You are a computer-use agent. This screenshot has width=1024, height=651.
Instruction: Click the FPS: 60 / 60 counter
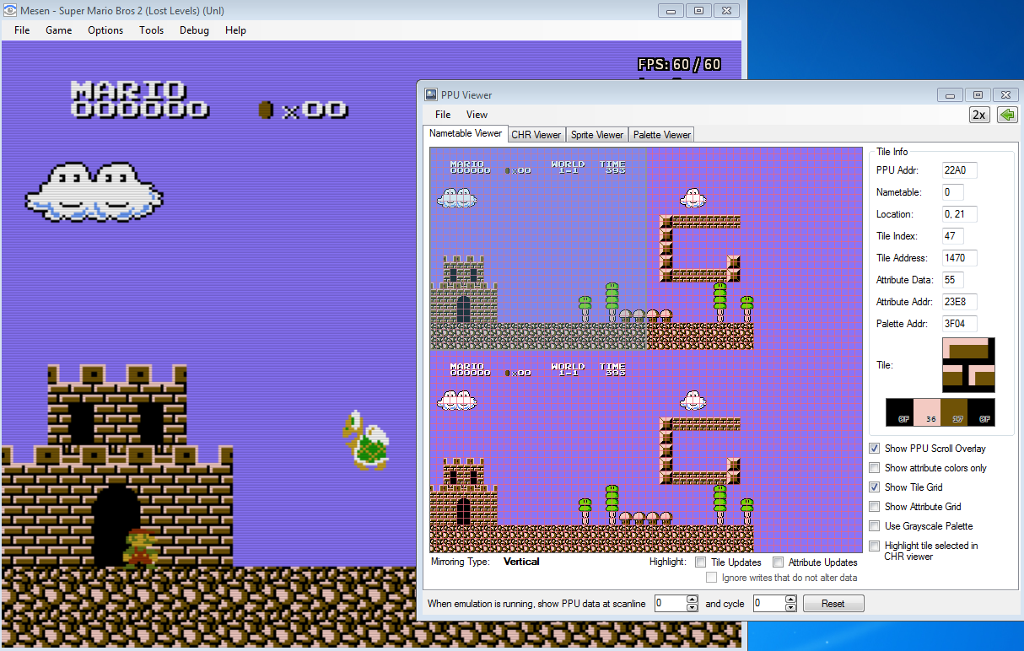point(679,64)
